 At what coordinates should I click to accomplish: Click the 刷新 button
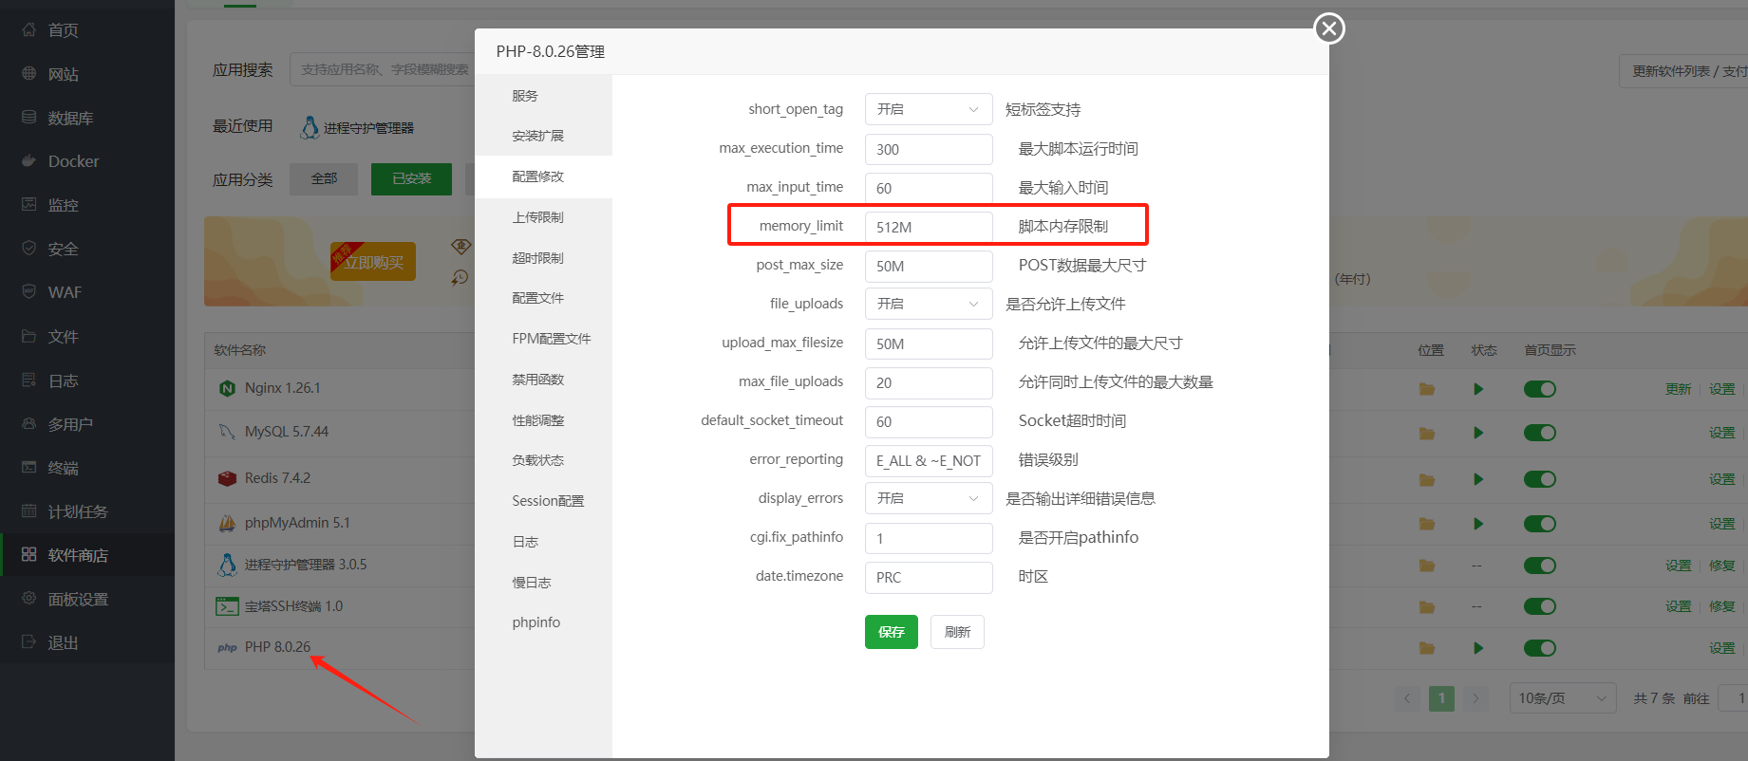[x=957, y=632]
